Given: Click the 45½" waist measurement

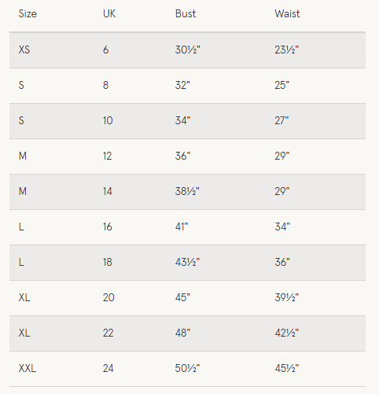Looking at the screenshot, I should coord(287,368).
